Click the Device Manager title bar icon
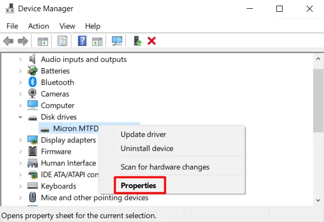Viewport: 324px width, 222px height. point(10,8)
